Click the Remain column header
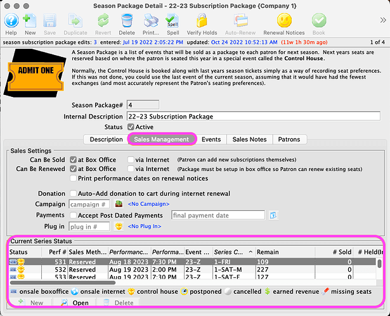390x316 pixels. pos(285,252)
